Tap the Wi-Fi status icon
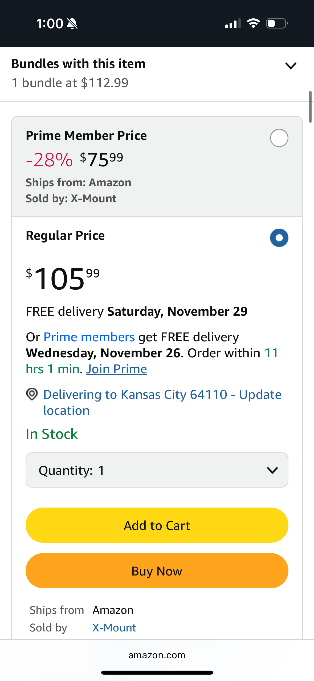314x681 pixels. click(x=253, y=23)
